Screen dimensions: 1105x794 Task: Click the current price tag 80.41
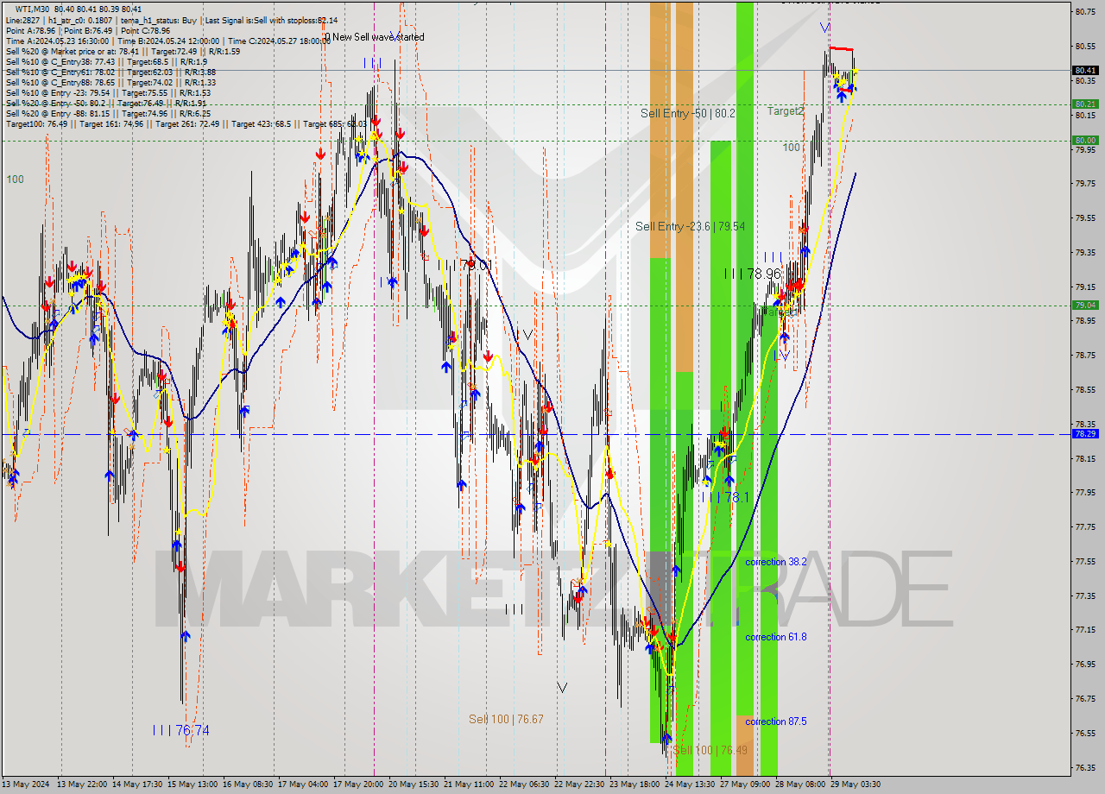tap(1085, 70)
